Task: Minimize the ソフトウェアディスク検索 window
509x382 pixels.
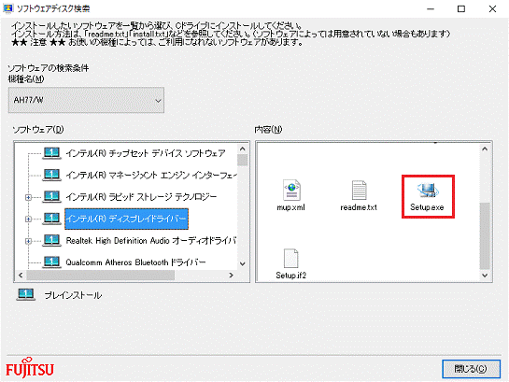Action: pos(431,8)
